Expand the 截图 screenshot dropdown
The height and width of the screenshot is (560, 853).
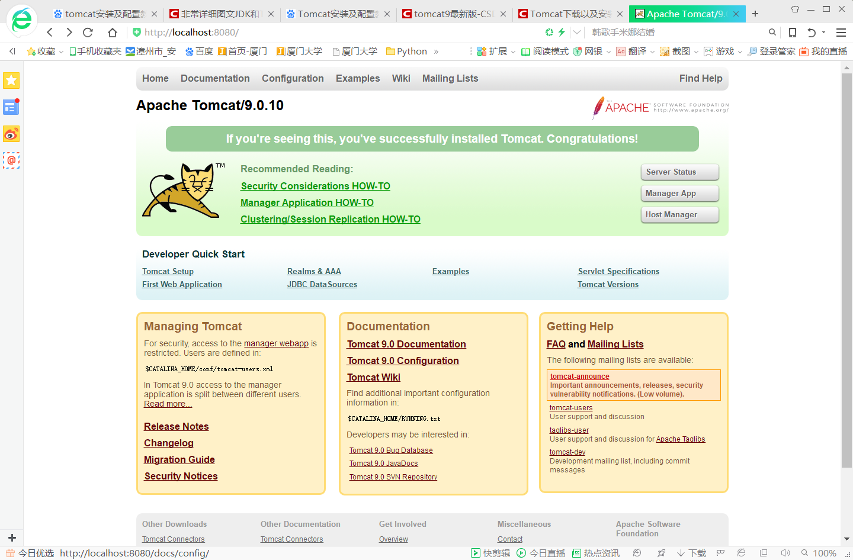tap(696, 52)
